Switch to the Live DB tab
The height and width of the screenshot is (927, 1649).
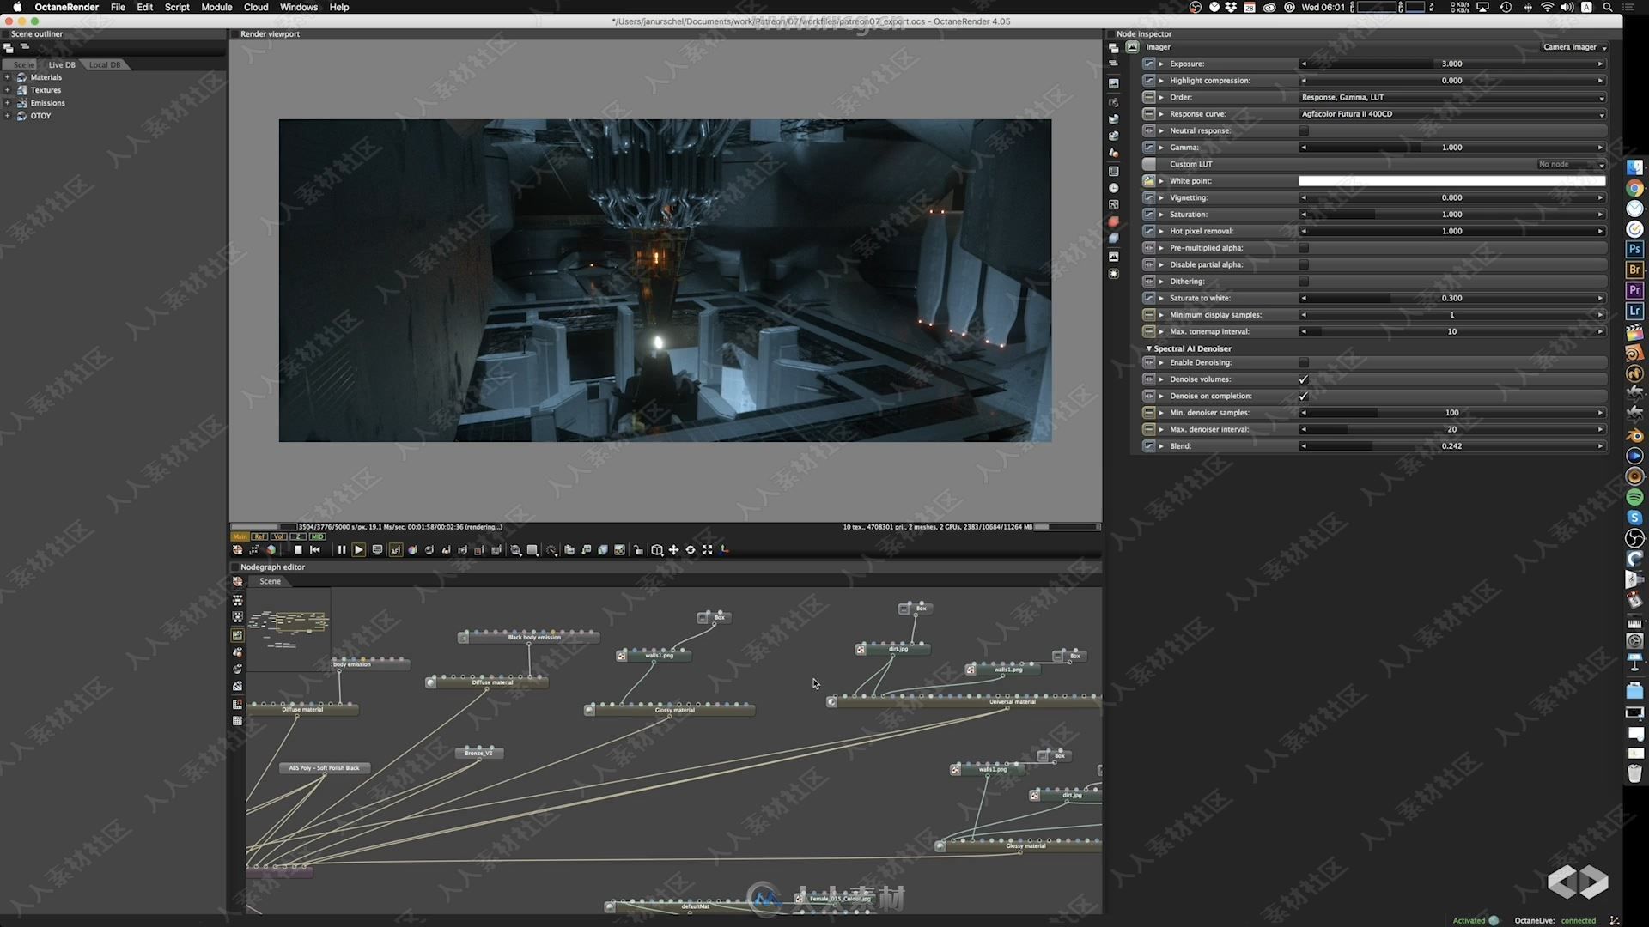[x=61, y=65]
